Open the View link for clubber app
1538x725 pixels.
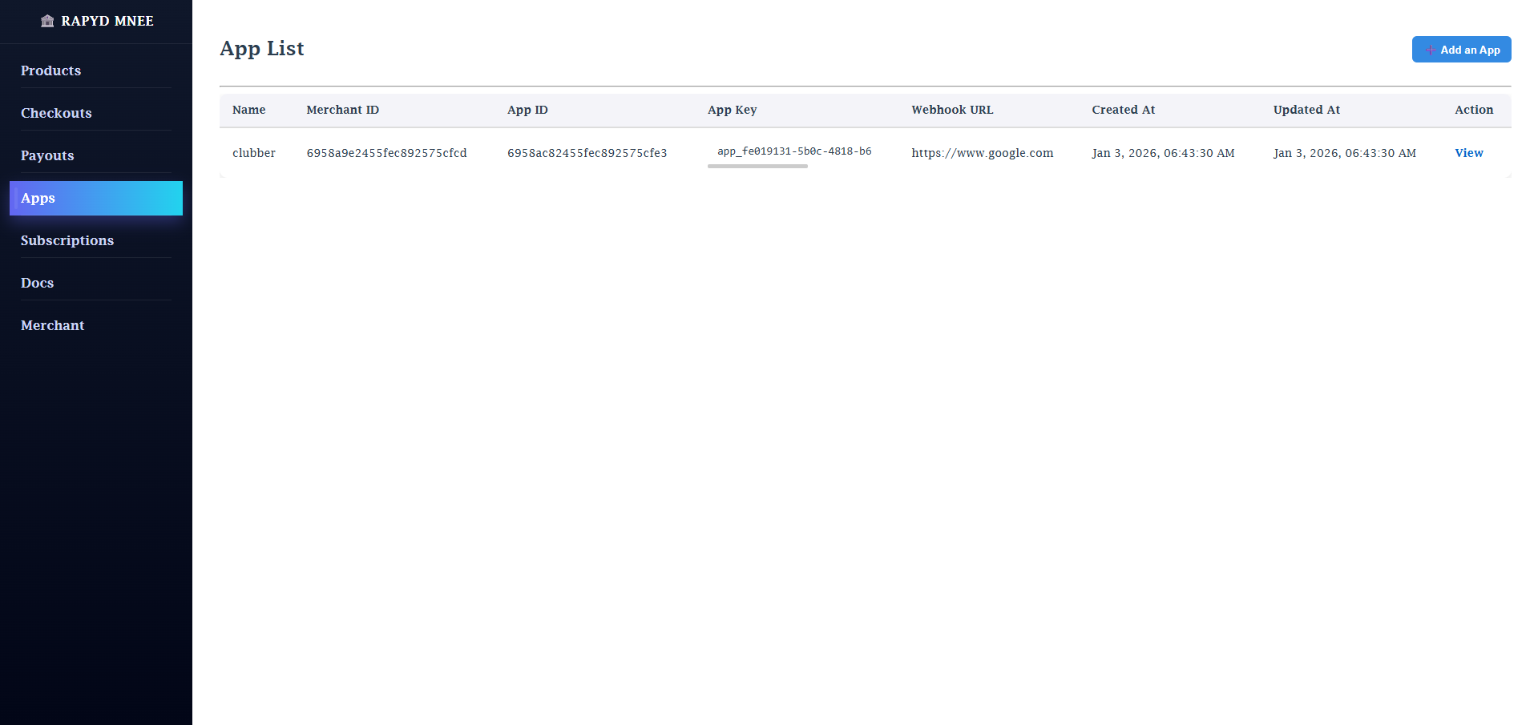pos(1468,153)
